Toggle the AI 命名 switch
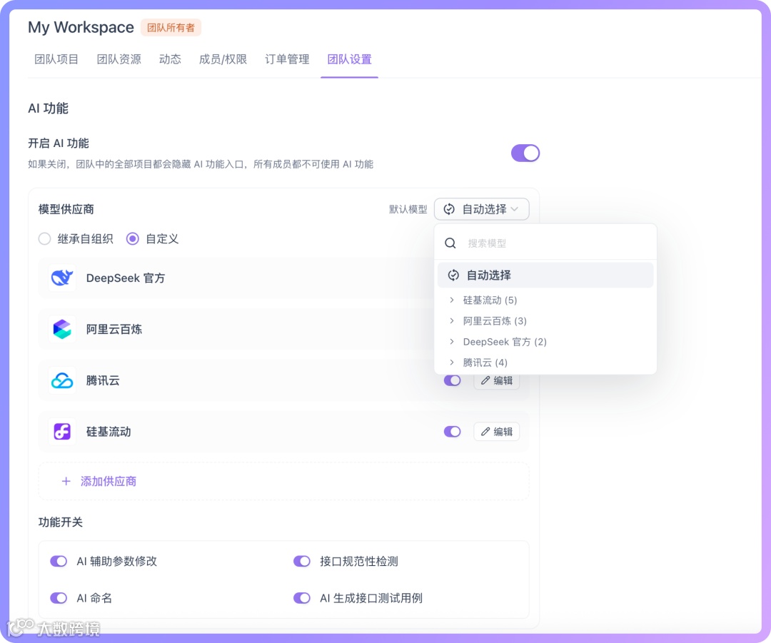The height and width of the screenshot is (643, 771). point(59,598)
